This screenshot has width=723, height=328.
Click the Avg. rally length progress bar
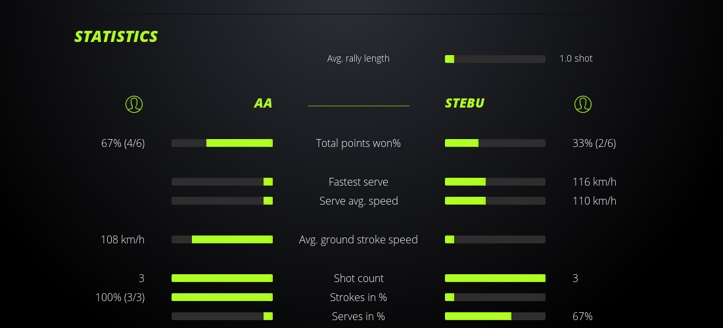495,59
